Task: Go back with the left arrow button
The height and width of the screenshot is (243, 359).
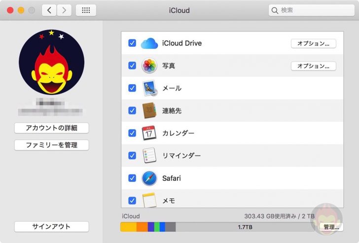Action: (x=49, y=10)
